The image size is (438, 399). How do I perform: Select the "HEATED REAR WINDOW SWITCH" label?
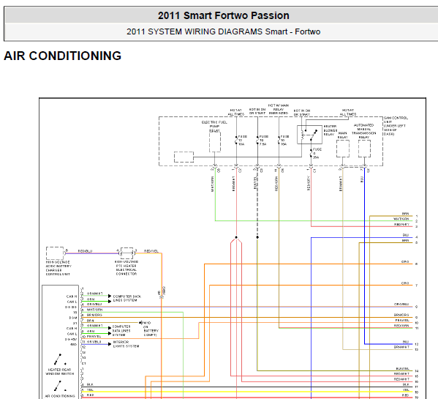tap(59, 372)
